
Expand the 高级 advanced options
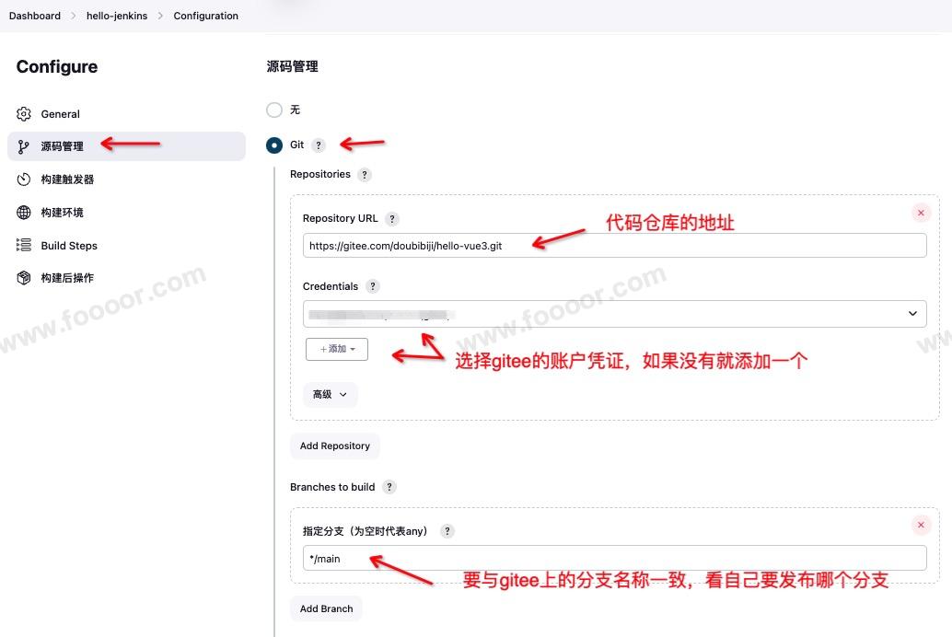(x=330, y=394)
